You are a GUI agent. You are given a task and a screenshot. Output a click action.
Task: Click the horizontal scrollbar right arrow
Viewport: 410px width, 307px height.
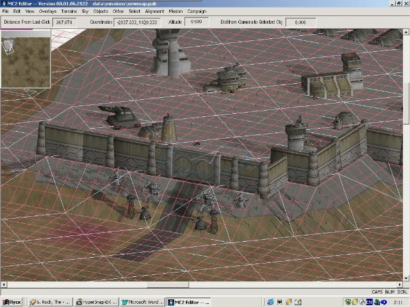point(400,285)
